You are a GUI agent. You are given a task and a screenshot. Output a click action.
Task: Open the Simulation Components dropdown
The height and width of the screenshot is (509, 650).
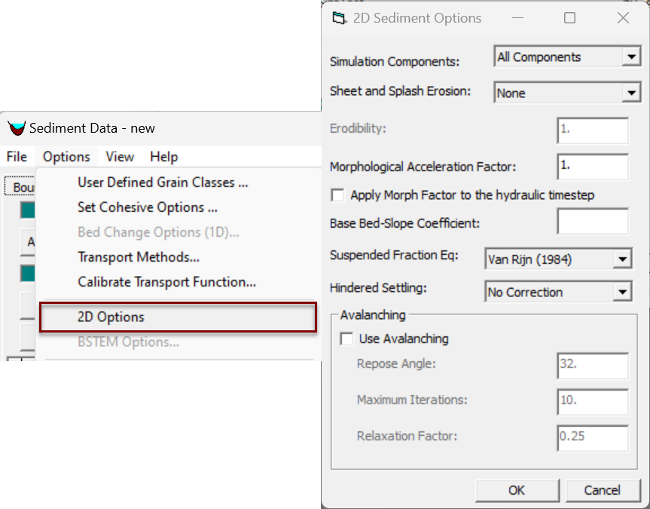coord(631,57)
